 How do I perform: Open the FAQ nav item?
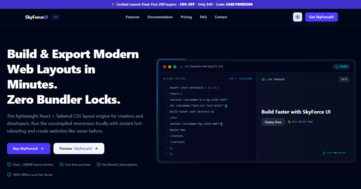point(203,17)
